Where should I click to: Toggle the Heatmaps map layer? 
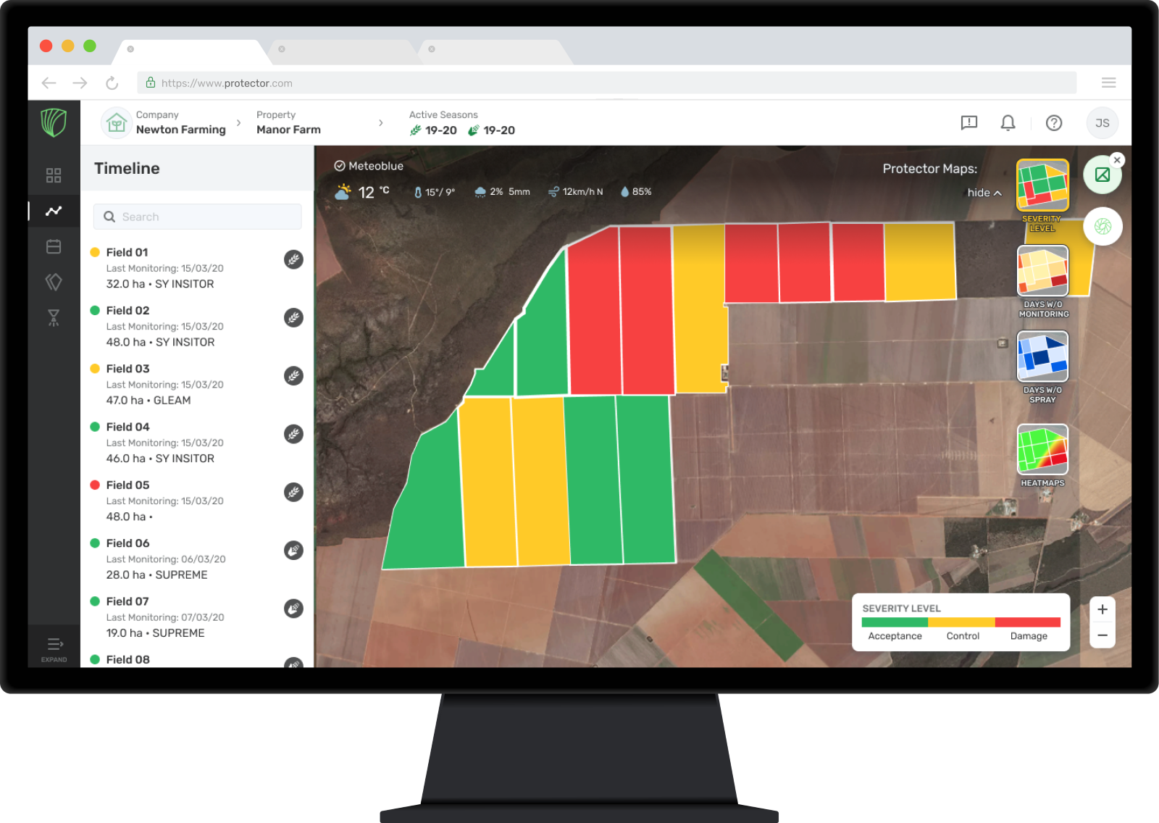coord(1042,449)
